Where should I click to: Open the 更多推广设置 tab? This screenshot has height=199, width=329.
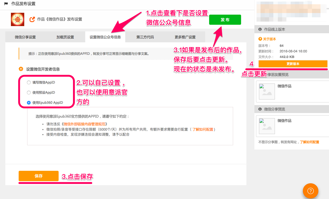pos(185,37)
